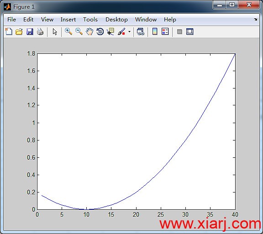The image size is (263, 234).
Task: Insert a Colorbar from toolbar
Action: (x=155, y=31)
